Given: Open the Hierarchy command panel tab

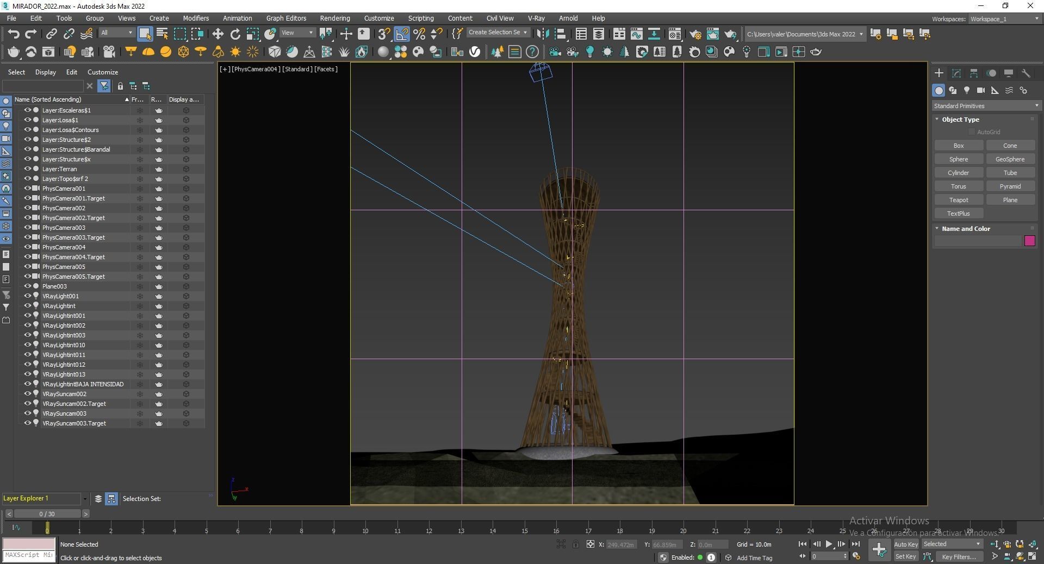Looking at the screenshot, I should (974, 73).
